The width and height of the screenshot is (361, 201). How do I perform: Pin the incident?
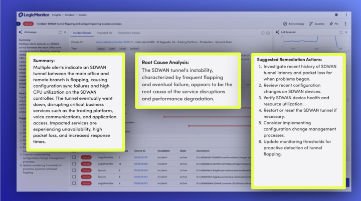334,24
